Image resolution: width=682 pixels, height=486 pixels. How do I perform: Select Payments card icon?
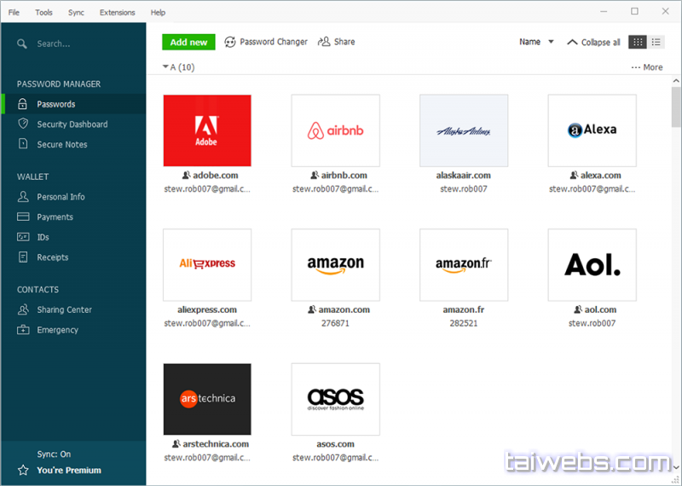pos(23,217)
